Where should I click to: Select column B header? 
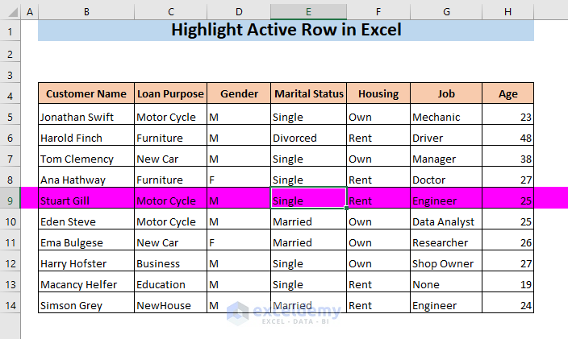pyautogui.click(x=86, y=12)
